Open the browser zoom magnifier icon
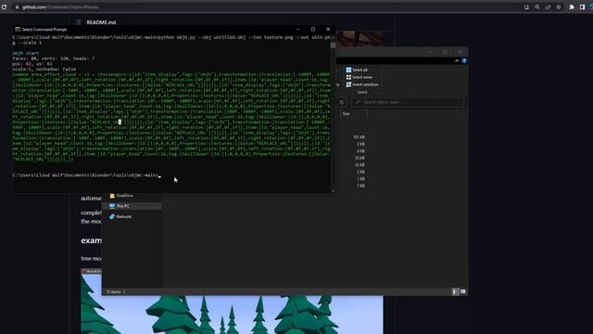Image resolution: width=593 pixels, height=334 pixels. pyautogui.click(x=537, y=6)
